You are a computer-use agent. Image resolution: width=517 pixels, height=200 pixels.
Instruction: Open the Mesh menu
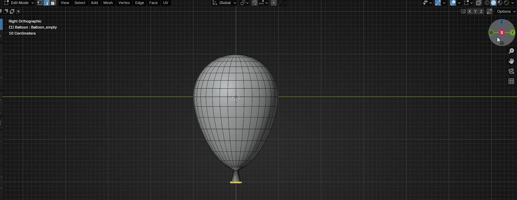pos(108,3)
